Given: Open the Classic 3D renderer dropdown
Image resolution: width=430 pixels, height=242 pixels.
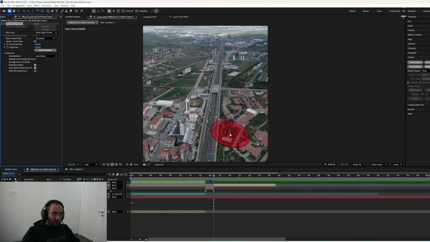Looking at the screenshot, I should [358, 164].
